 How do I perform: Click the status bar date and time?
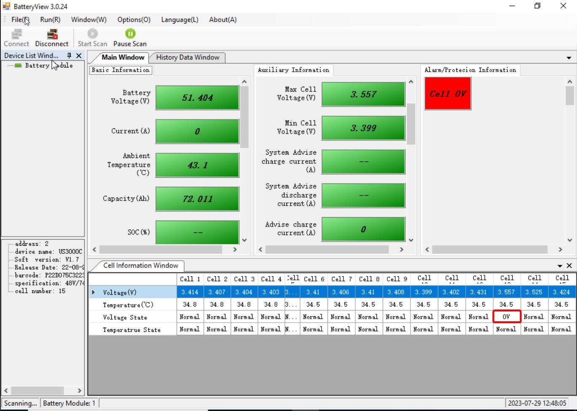coord(537,403)
